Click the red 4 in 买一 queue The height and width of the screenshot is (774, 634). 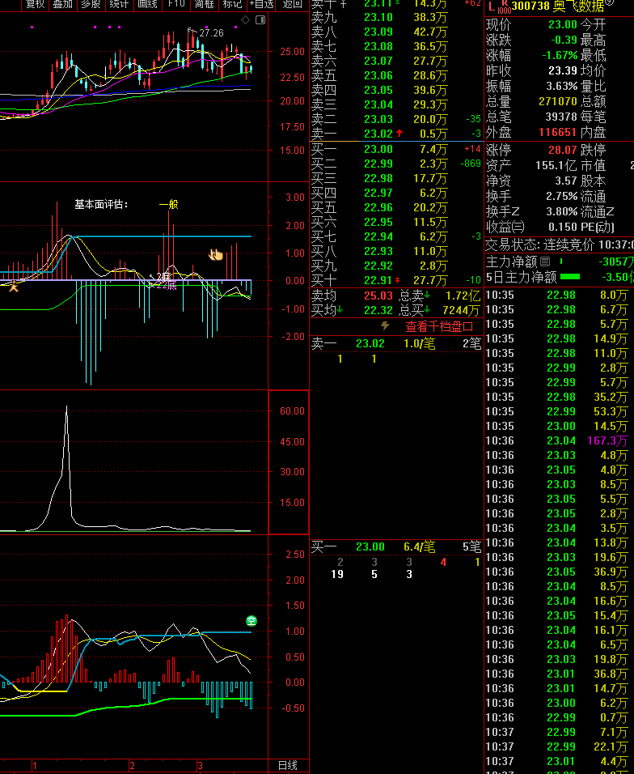[443, 562]
